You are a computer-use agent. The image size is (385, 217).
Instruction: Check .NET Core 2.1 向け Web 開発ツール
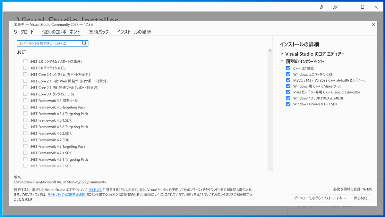coord(25,81)
